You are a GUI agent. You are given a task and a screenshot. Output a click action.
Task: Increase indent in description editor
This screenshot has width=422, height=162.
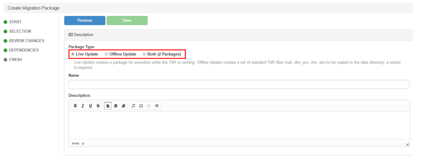click(157, 106)
